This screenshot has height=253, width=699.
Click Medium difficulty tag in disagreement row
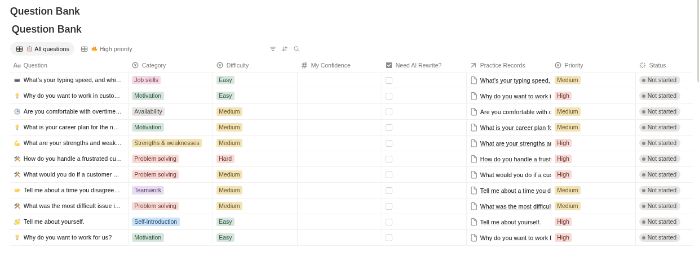tap(229, 191)
